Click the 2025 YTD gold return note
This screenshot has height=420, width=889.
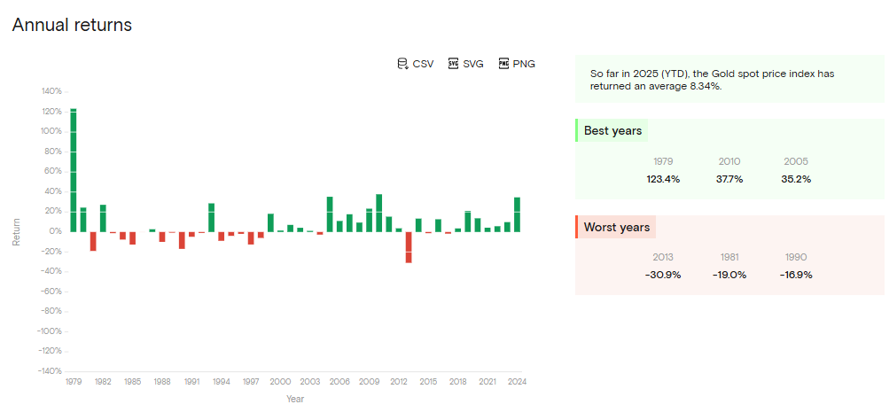coord(712,79)
